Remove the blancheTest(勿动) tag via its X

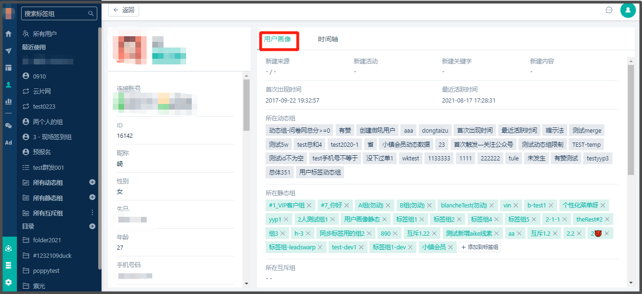tap(492, 206)
